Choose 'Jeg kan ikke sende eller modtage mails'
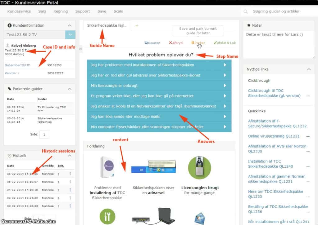 159,117
